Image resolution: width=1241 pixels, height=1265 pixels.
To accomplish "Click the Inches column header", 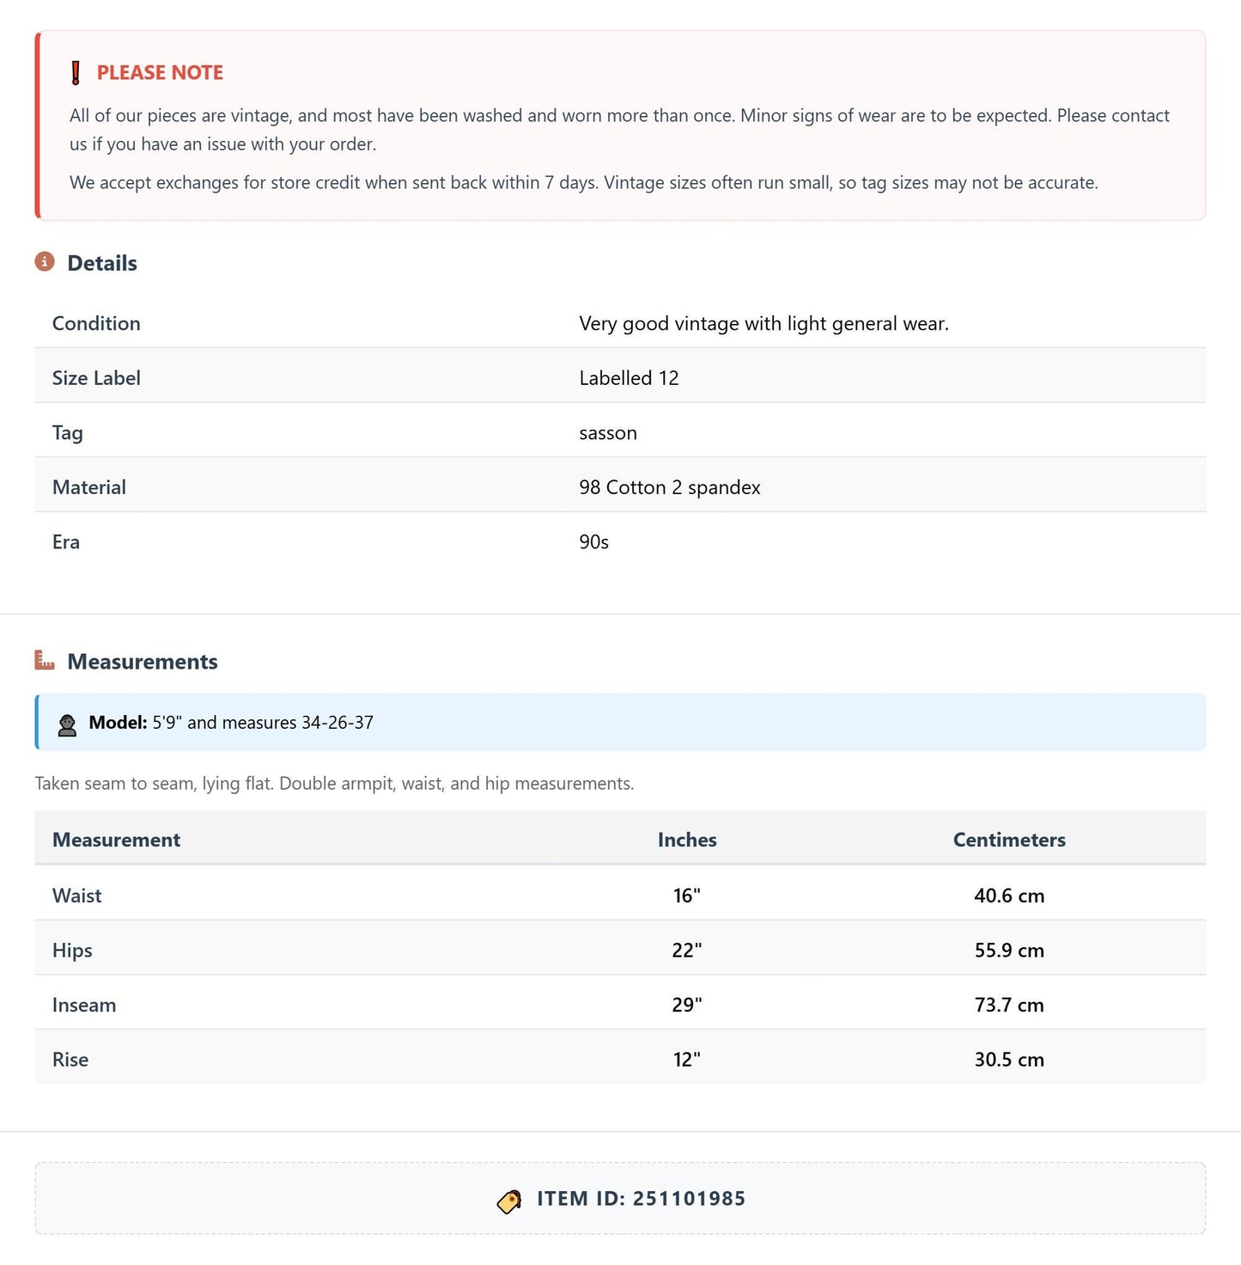I will 687,840.
